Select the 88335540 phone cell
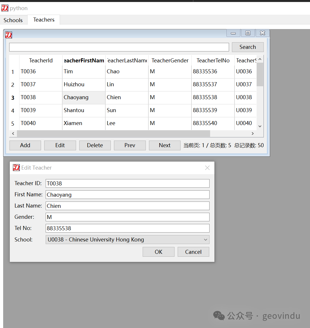The width and height of the screenshot is (310, 328). tap(213, 123)
